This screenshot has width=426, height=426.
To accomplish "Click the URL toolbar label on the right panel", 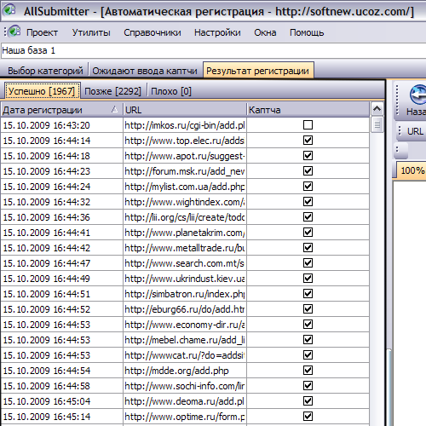I will [x=415, y=131].
